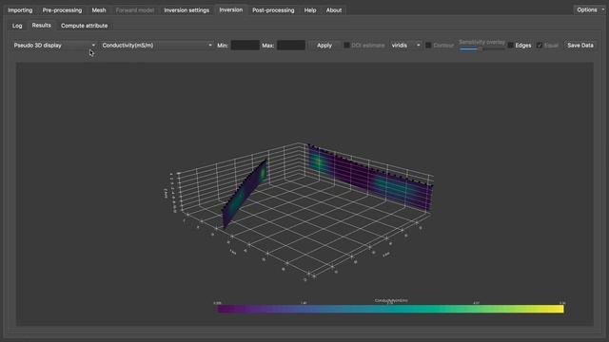Open the Importing tab

(x=20, y=10)
